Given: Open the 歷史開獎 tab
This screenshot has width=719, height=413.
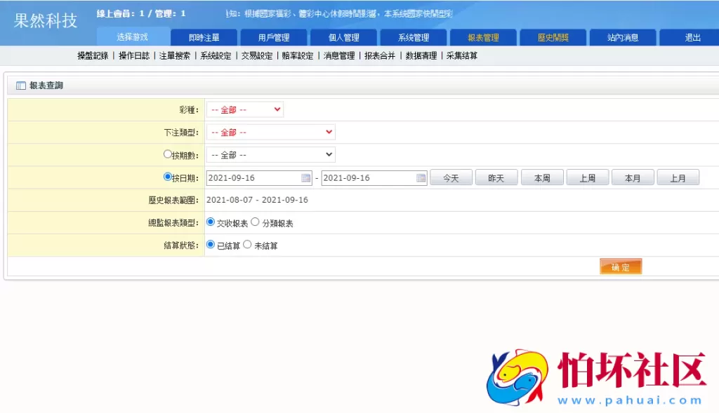Looking at the screenshot, I should 553,38.
